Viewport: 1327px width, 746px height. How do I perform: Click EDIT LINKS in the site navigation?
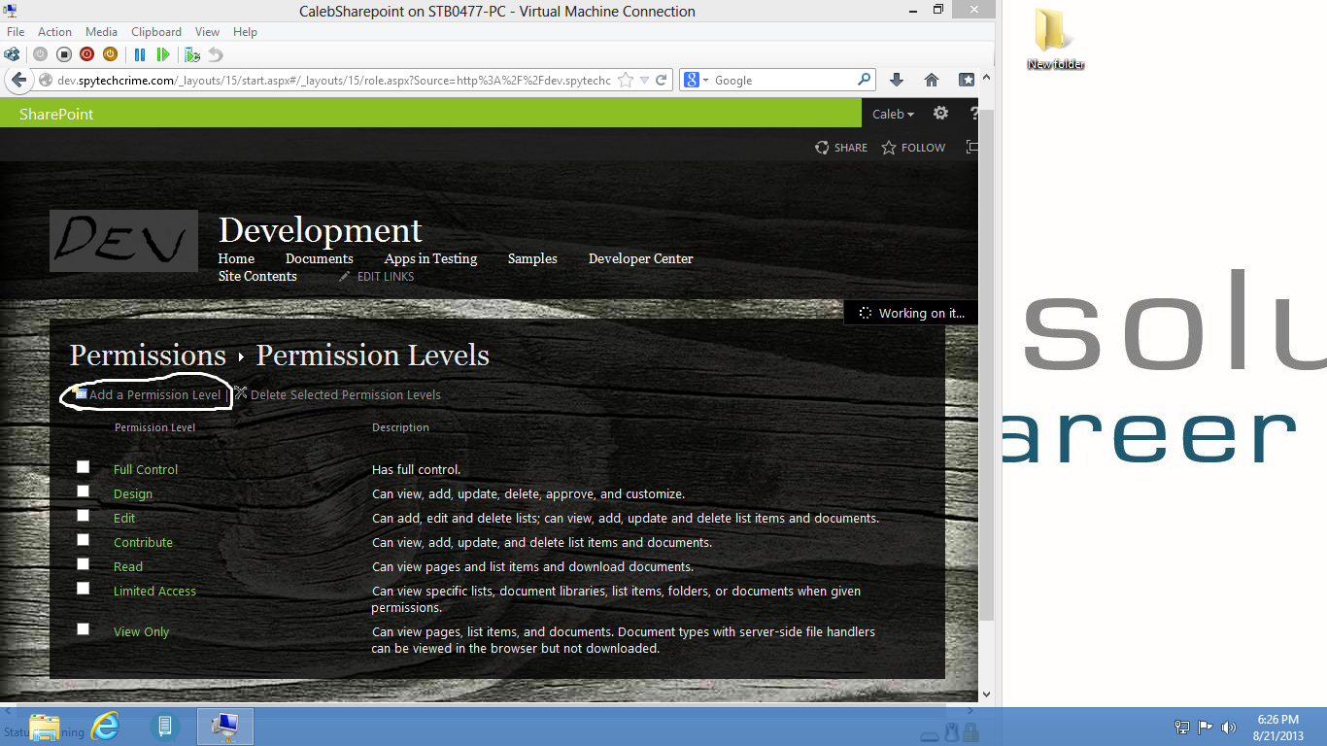376,277
